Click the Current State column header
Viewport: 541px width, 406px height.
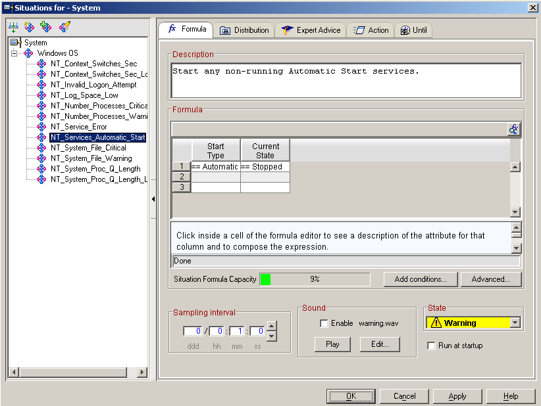click(265, 151)
